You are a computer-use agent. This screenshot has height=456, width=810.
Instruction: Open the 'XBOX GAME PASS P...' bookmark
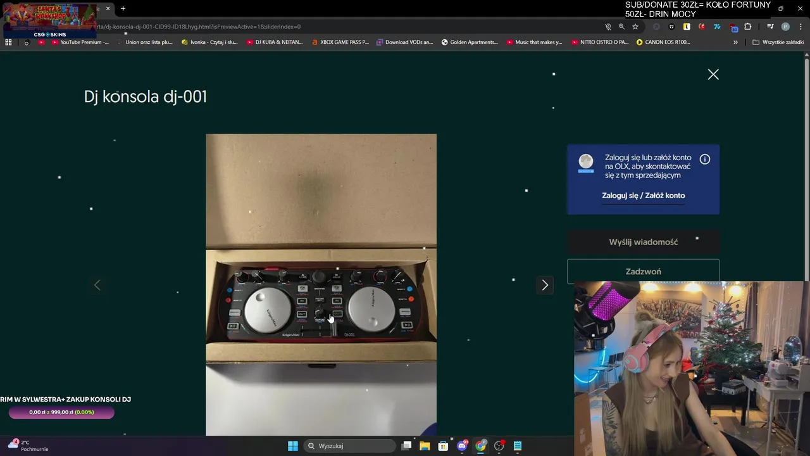(x=340, y=42)
